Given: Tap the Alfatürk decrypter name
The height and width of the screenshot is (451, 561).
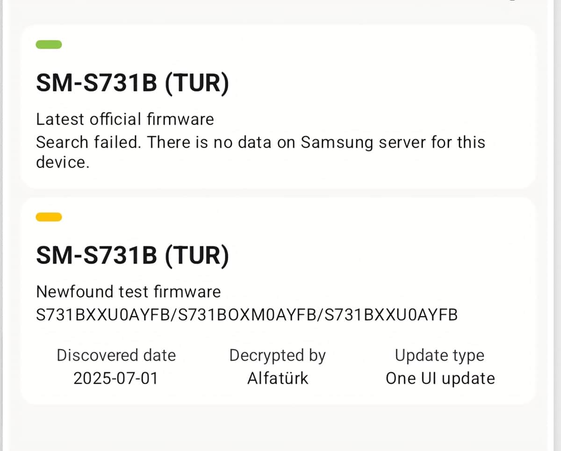Looking at the screenshot, I should click(x=277, y=378).
